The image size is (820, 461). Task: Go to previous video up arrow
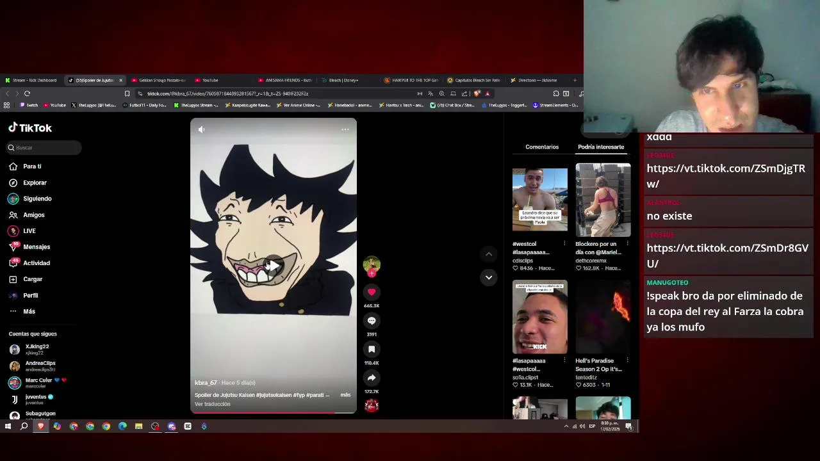(x=489, y=254)
